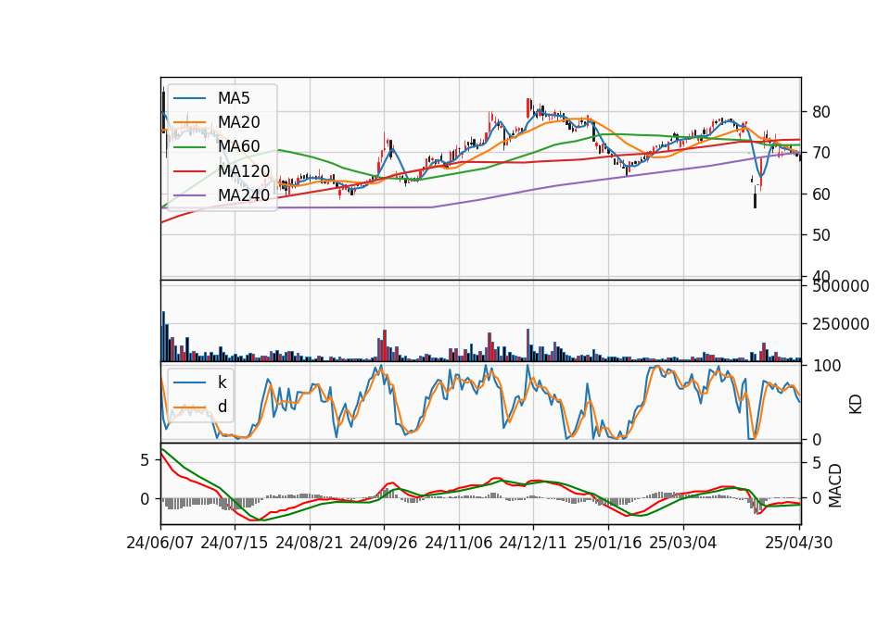
Task: Click the MA5 legend label
Action: [234, 98]
